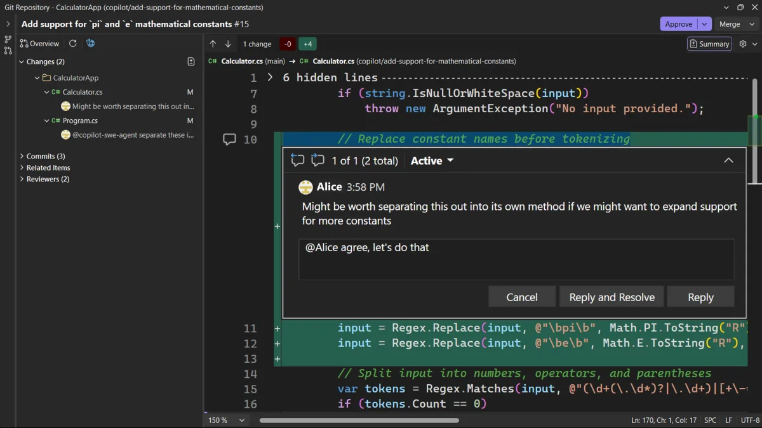
Task: Open the Approve dropdown arrow
Action: [704, 24]
